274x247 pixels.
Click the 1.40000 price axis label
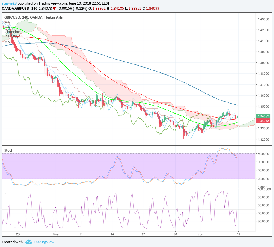pos(263,52)
